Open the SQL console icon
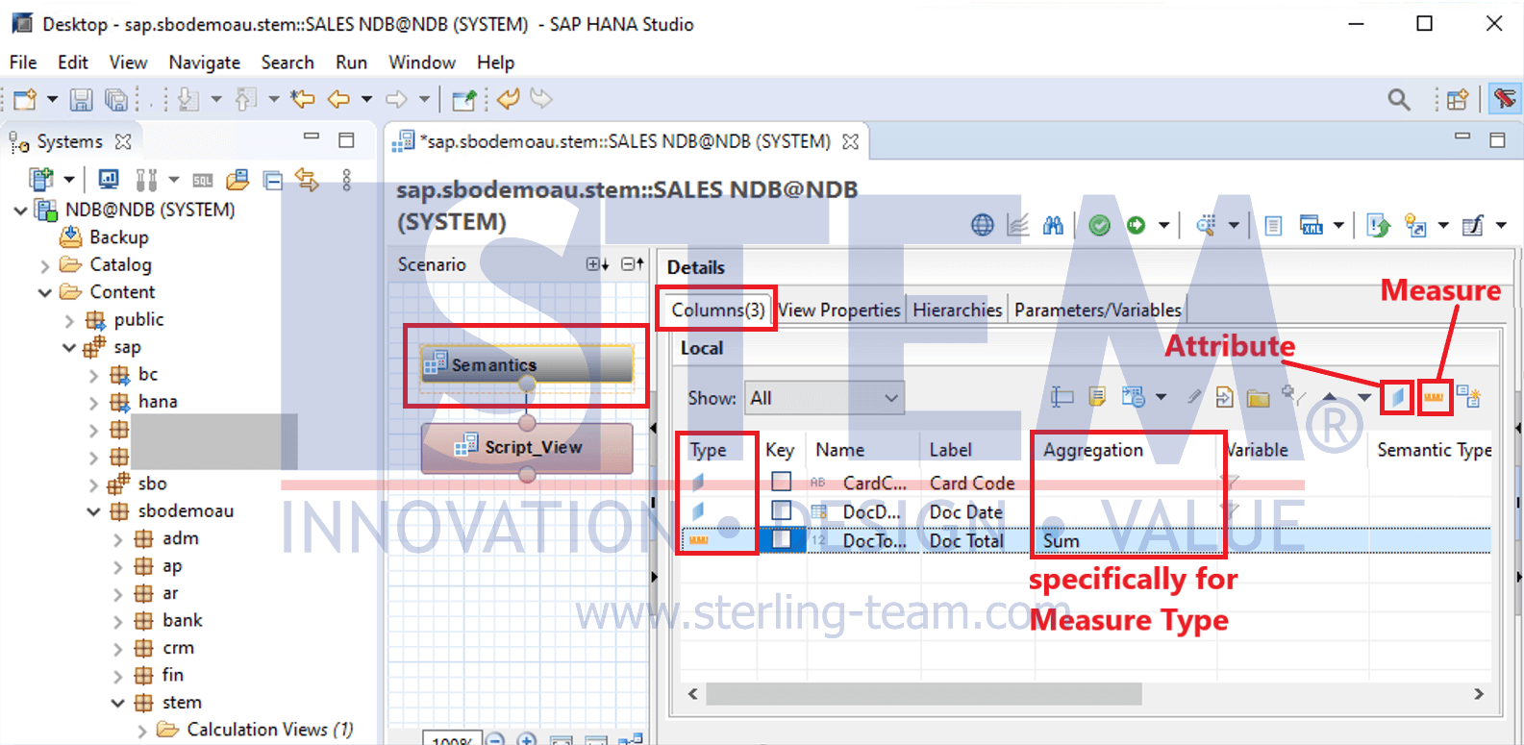1524x745 pixels. [x=203, y=180]
